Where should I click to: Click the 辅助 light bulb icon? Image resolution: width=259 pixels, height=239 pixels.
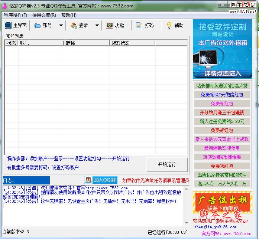pos(169,25)
